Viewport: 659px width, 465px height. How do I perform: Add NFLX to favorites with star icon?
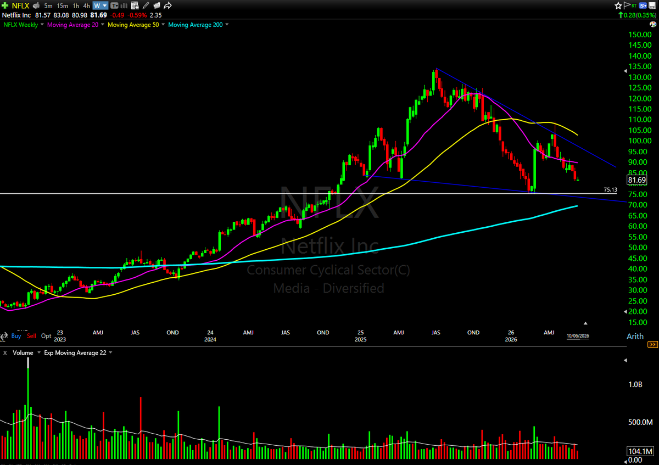[x=618, y=5]
